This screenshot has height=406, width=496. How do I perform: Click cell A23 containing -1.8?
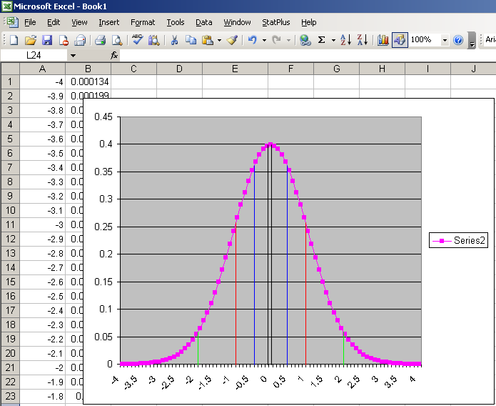point(42,396)
